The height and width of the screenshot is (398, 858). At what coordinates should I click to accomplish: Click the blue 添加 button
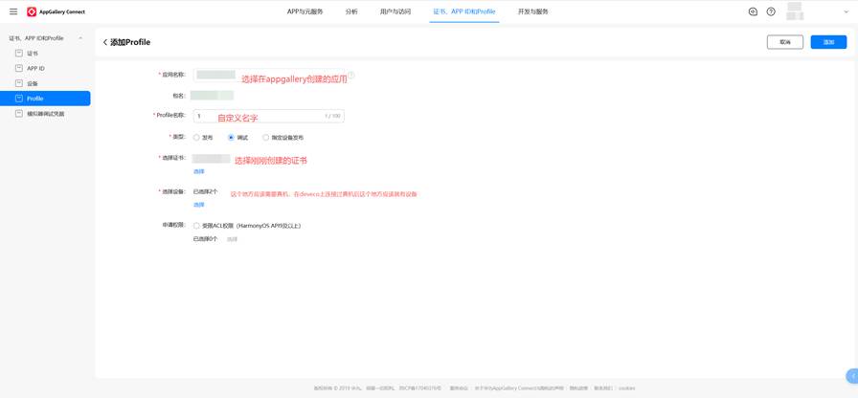(828, 42)
